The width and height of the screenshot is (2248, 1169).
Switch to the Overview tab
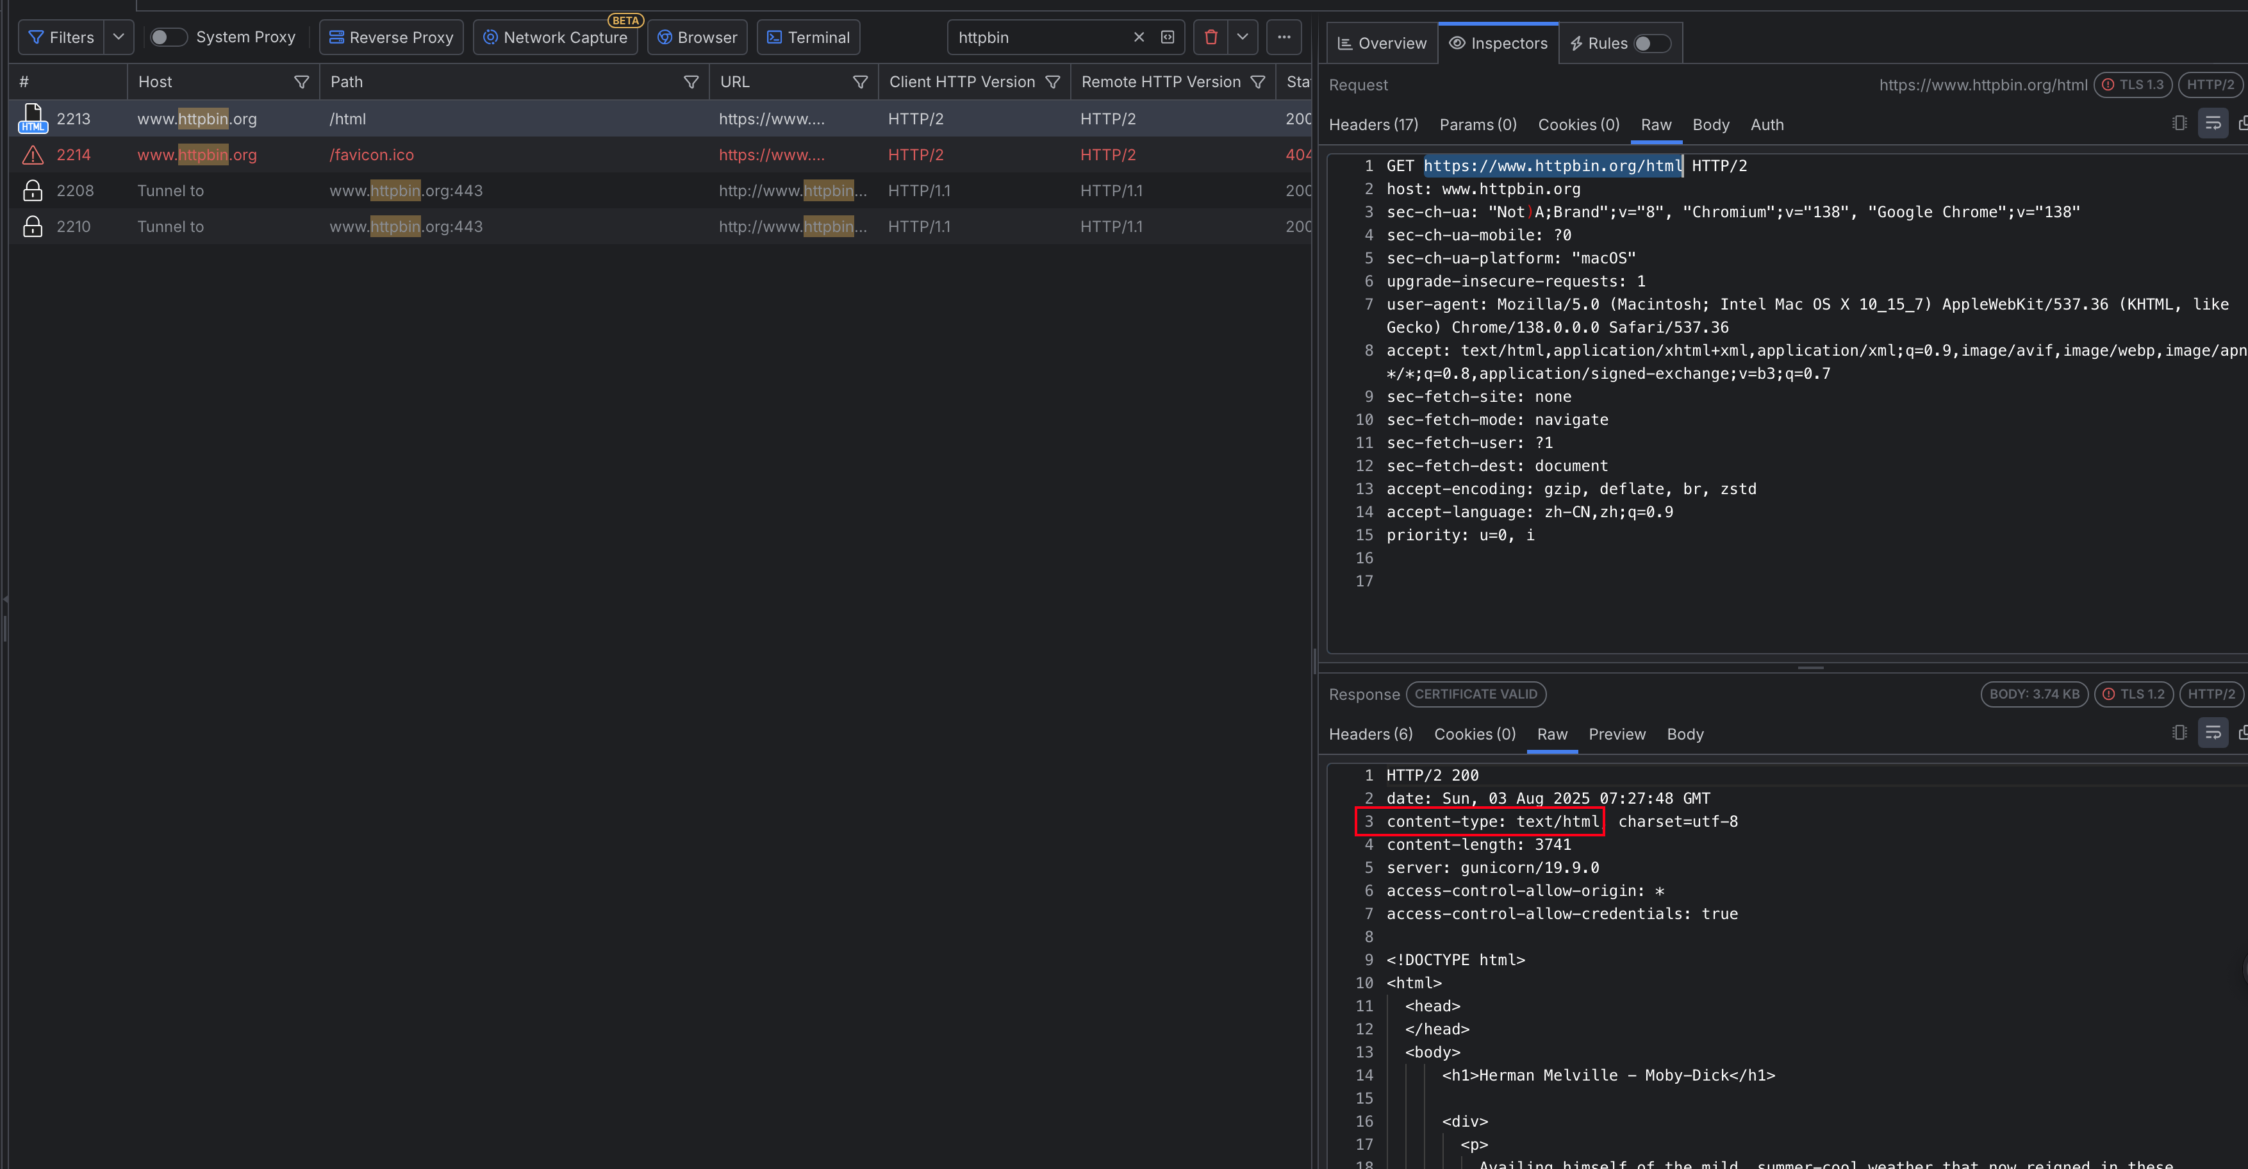click(1382, 43)
